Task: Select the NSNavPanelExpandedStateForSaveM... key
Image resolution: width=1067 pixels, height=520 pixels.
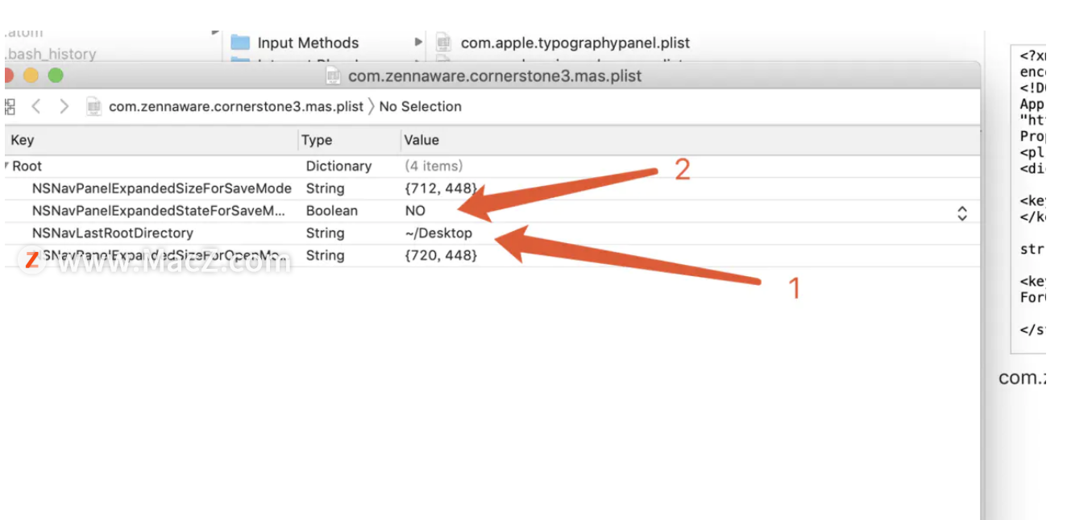Action: pos(159,211)
